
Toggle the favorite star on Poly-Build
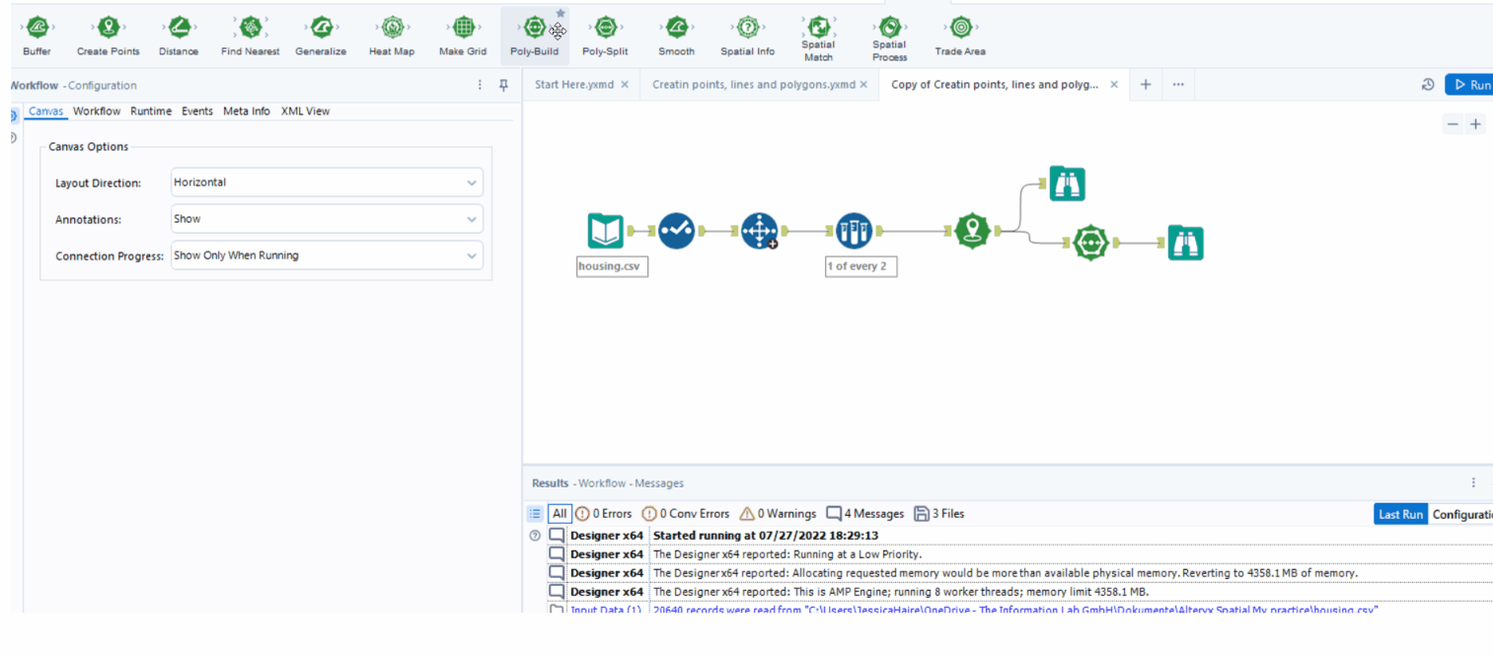coord(560,13)
